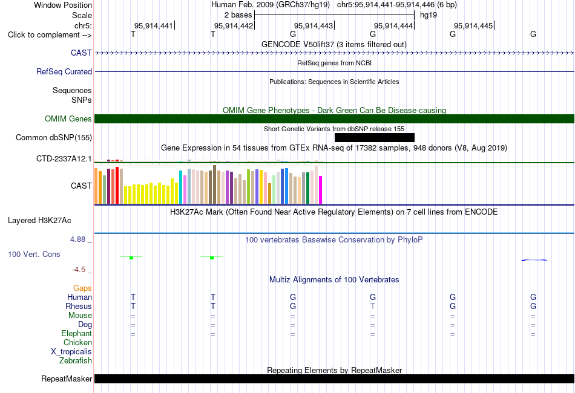Click the GENCODE V50lift37 track title

tap(333, 44)
